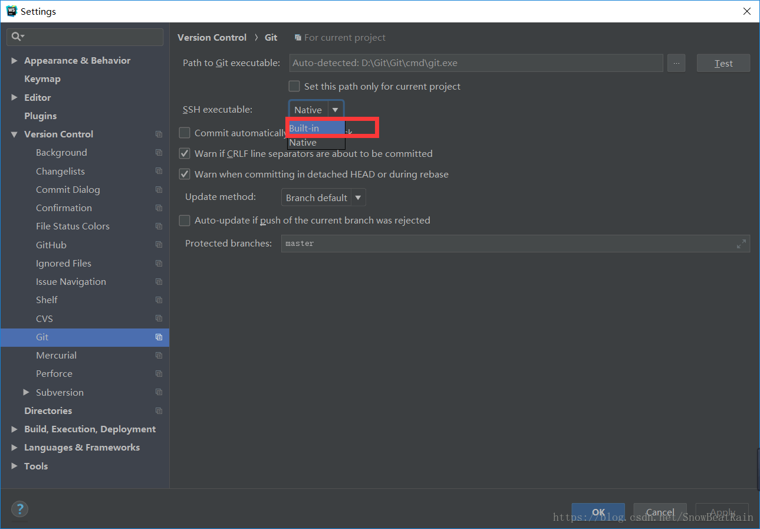The width and height of the screenshot is (760, 529).
Task: Enable 'Auto-update if push was rejected'
Action: pos(185,220)
